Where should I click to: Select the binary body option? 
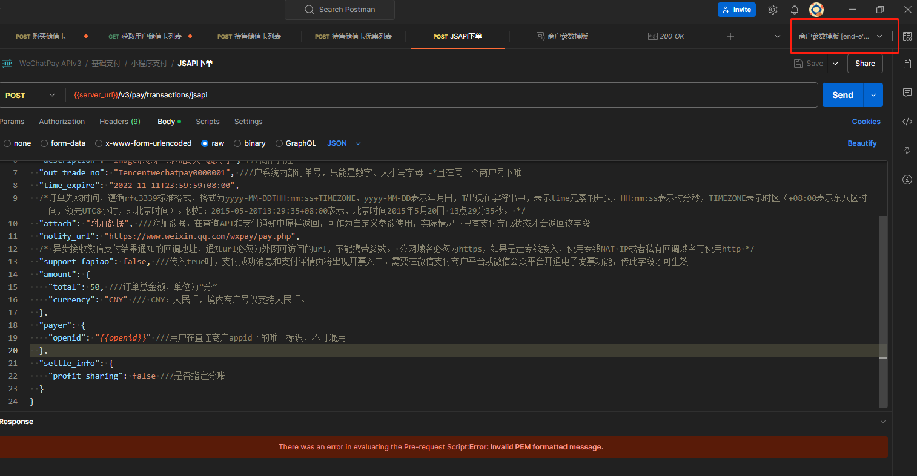tap(237, 143)
